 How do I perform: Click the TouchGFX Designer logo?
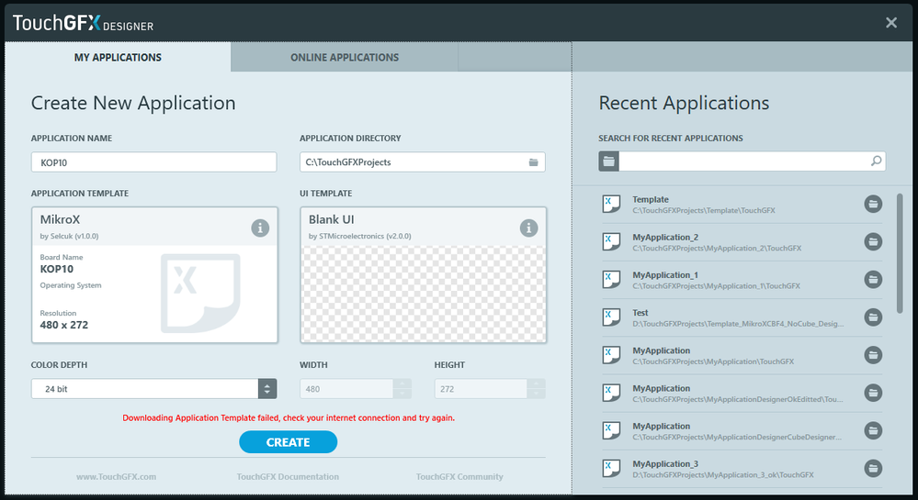tap(83, 23)
